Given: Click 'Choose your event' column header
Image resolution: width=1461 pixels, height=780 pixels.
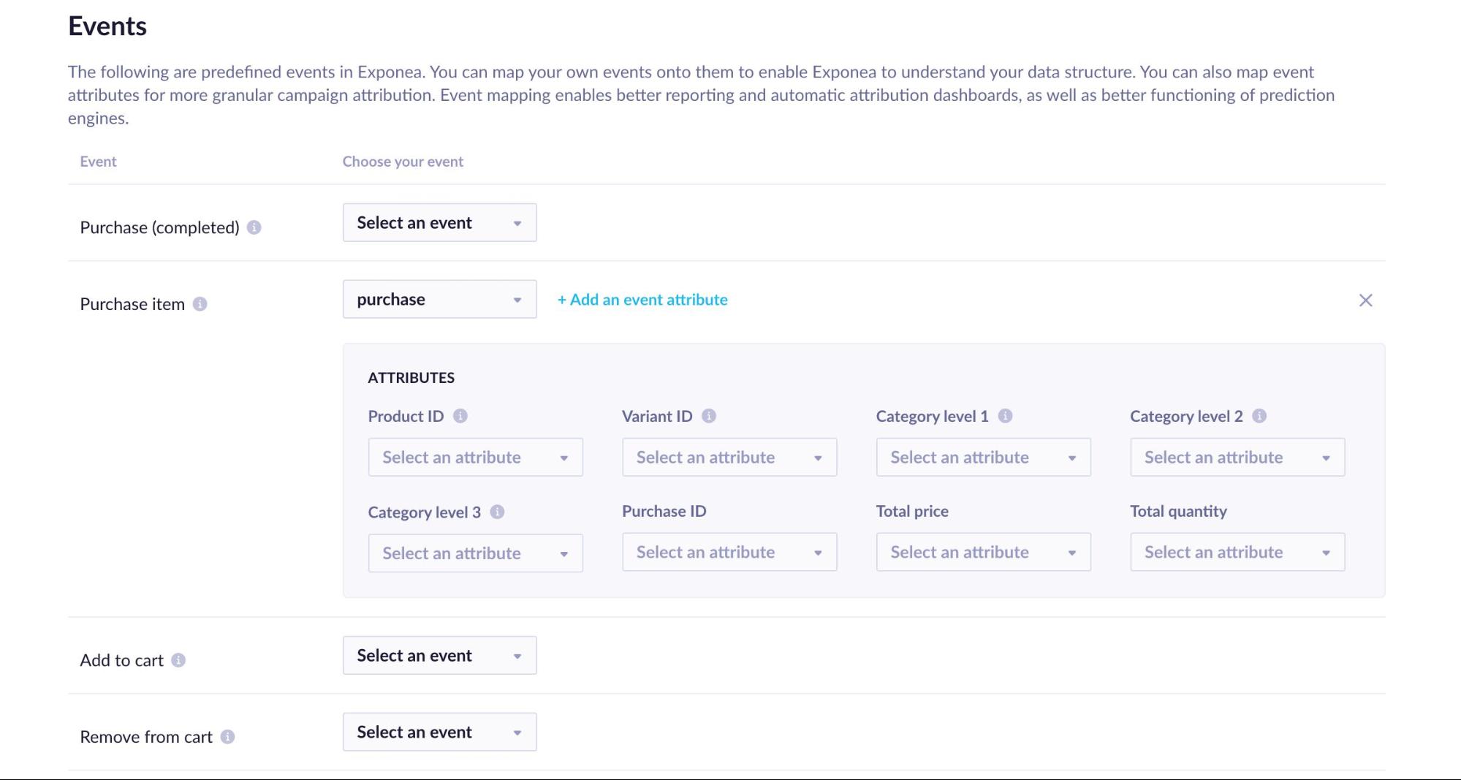Looking at the screenshot, I should coord(403,162).
